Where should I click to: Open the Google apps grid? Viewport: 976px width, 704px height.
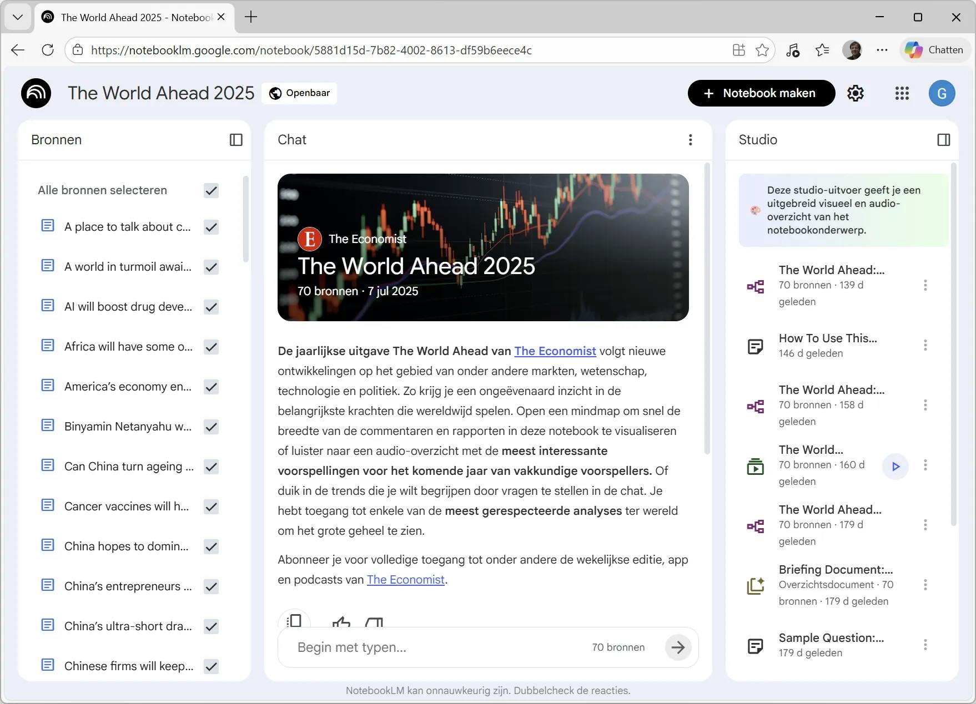click(x=902, y=93)
